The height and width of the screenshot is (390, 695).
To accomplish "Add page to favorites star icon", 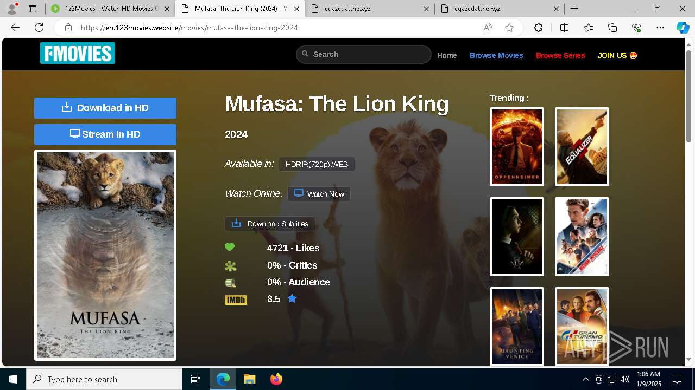I will coord(509,28).
